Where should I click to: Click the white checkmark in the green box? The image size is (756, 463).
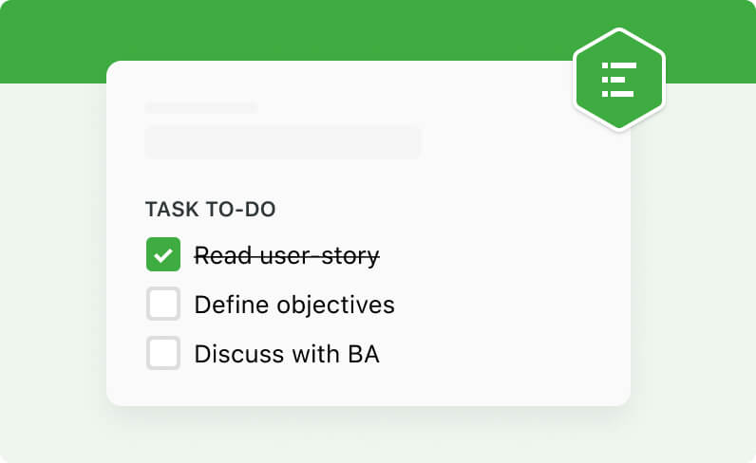pyautogui.click(x=163, y=255)
